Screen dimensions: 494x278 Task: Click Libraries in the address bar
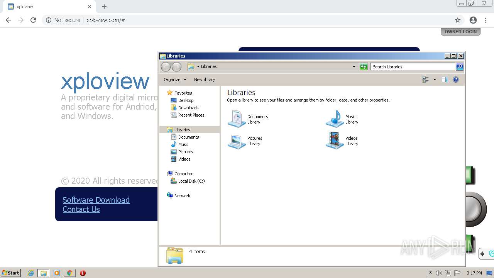[209, 66]
